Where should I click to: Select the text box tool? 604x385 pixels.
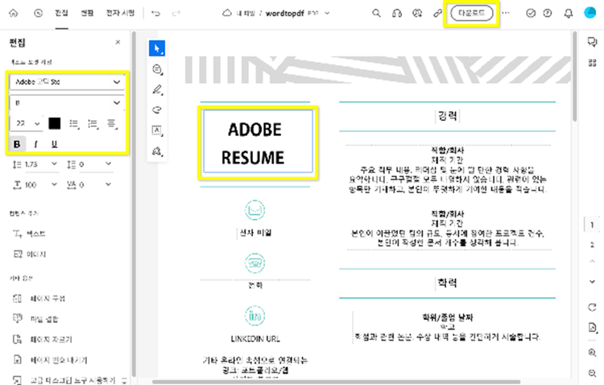[x=157, y=130]
